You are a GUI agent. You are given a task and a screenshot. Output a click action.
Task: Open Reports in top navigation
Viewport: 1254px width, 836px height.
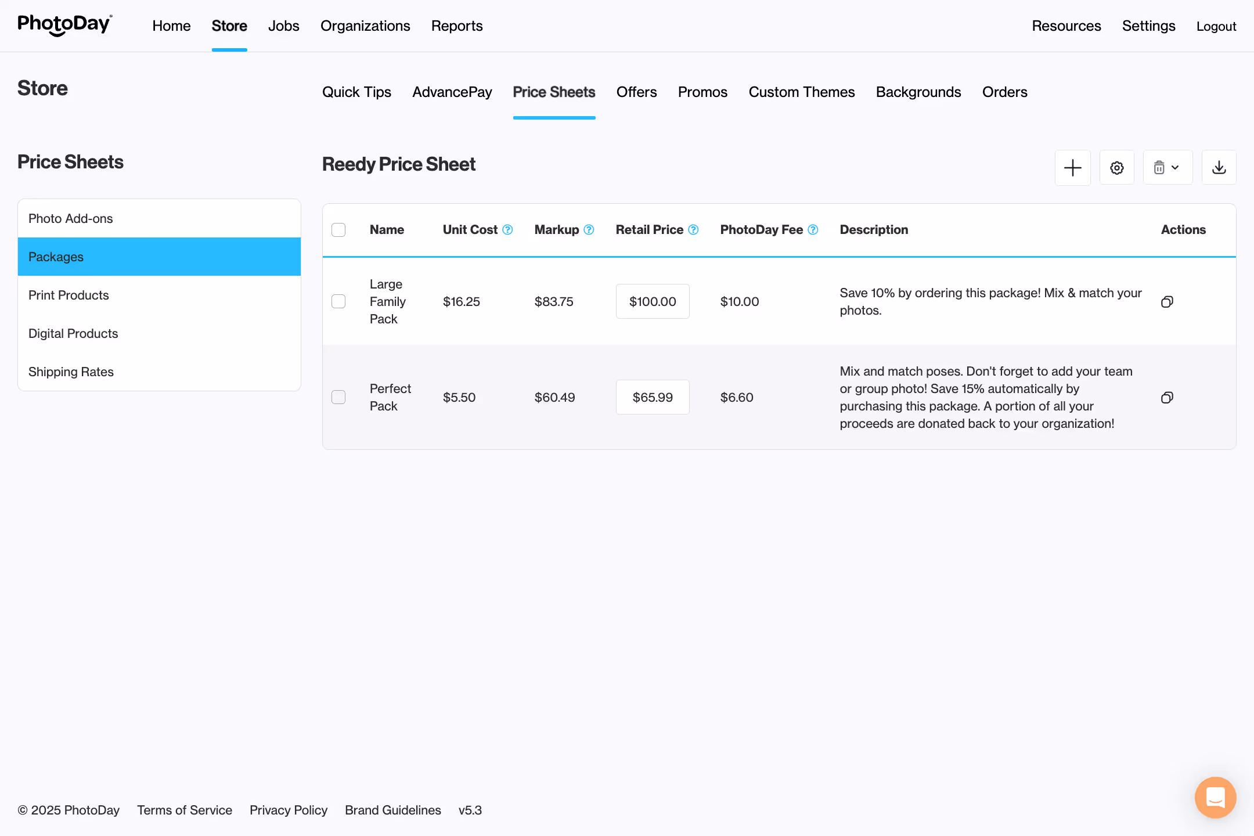click(457, 26)
